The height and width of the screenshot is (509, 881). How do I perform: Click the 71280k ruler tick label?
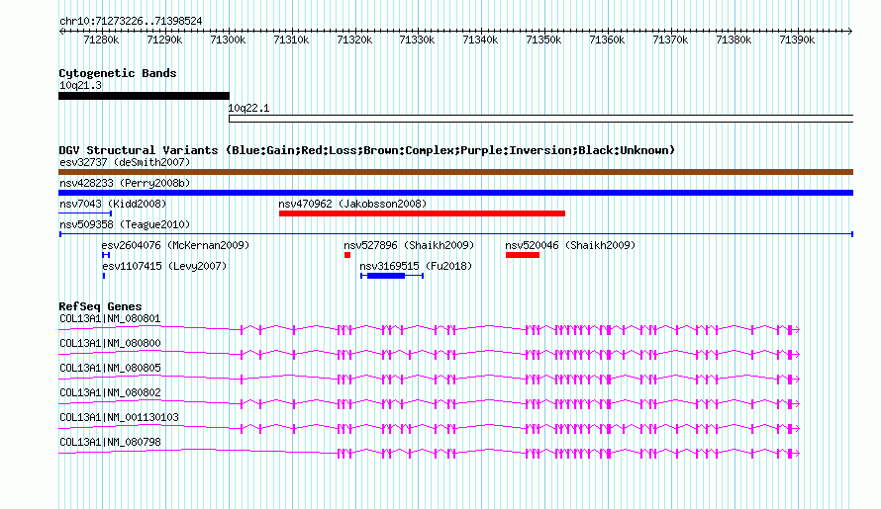(101, 41)
